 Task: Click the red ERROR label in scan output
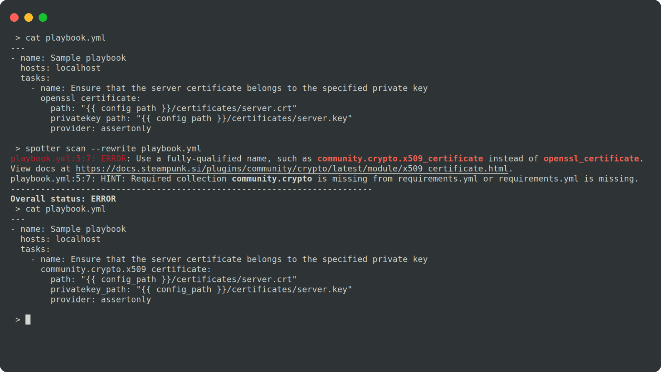tap(113, 159)
